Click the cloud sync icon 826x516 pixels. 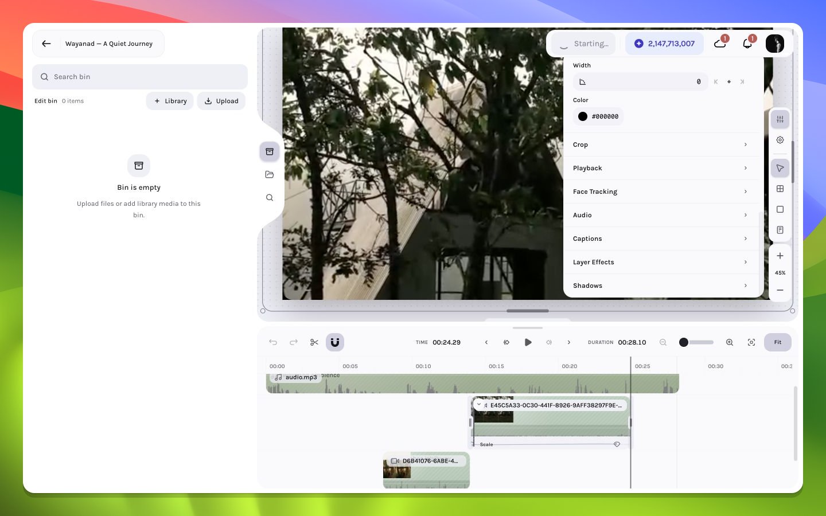tap(720, 44)
